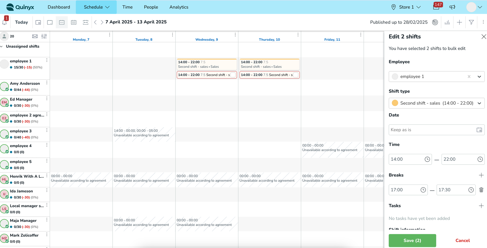Open the Shift type dropdown
Image resolution: width=487 pixels, height=248 pixels.
pyautogui.click(x=479, y=103)
